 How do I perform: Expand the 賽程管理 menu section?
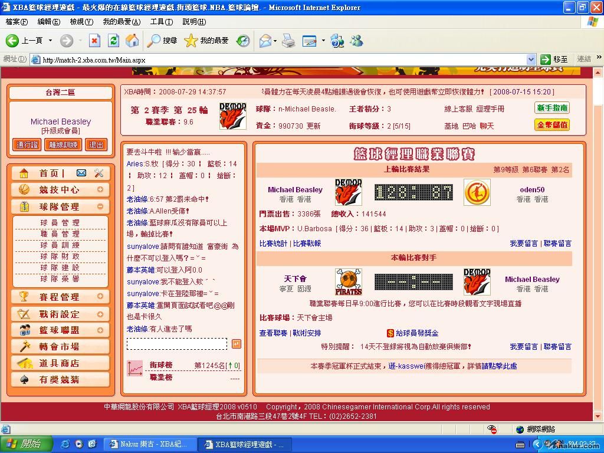tap(100, 296)
